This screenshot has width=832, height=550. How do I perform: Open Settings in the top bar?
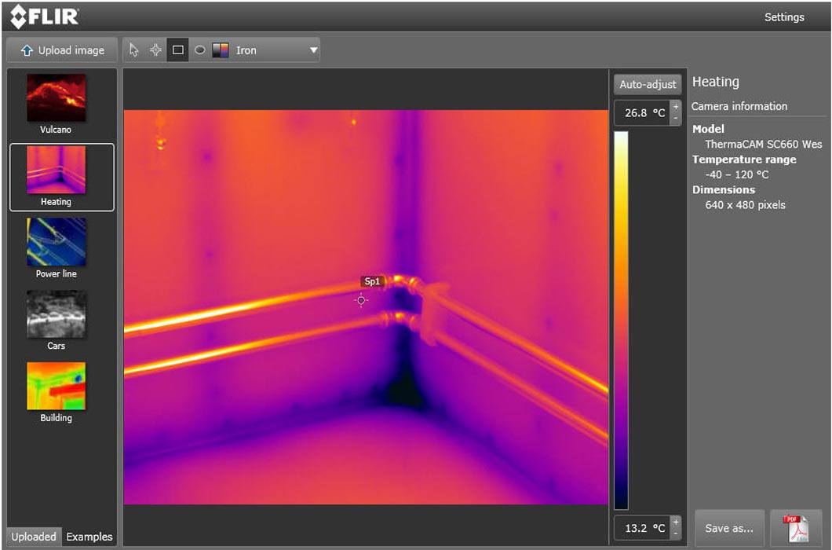tap(783, 17)
